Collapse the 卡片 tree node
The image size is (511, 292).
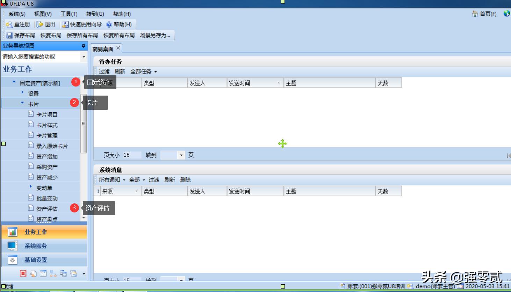(22, 103)
